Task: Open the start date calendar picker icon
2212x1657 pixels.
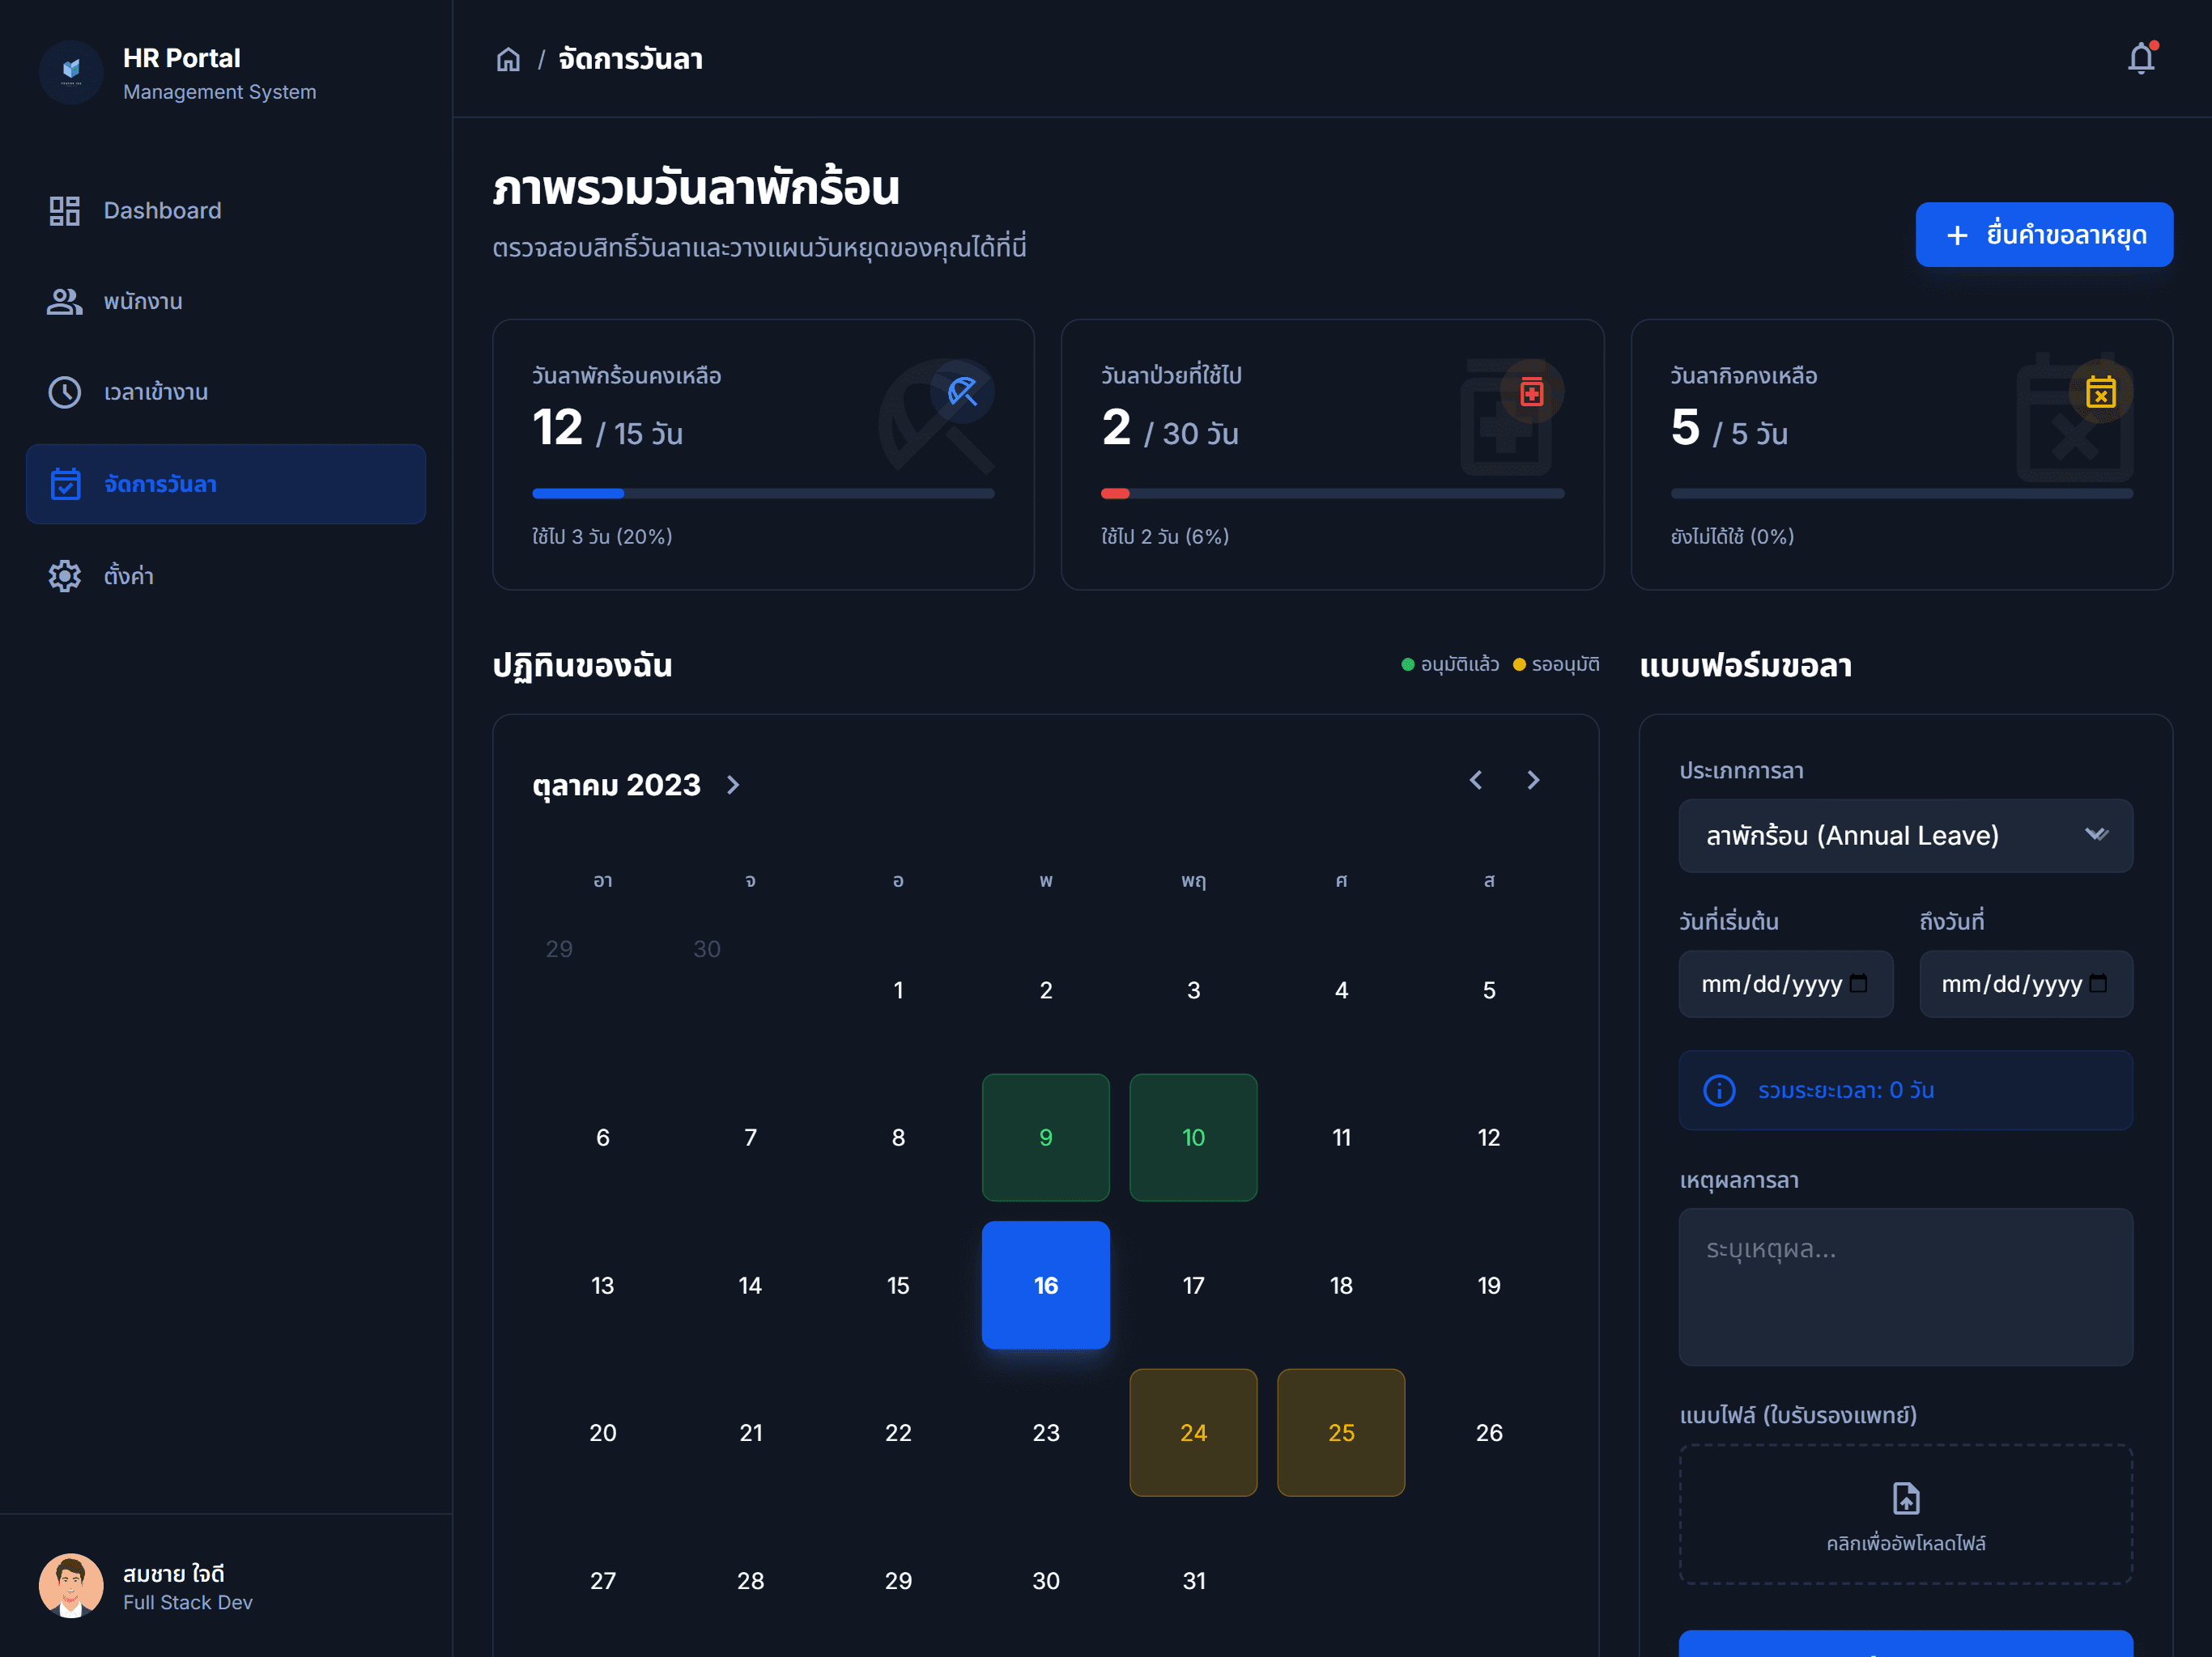Action: pyautogui.click(x=1858, y=983)
